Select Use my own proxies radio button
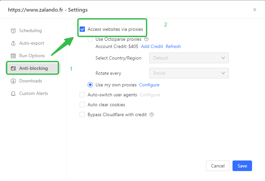The height and width of the screenshot is (181, 265). coord(90,85)
